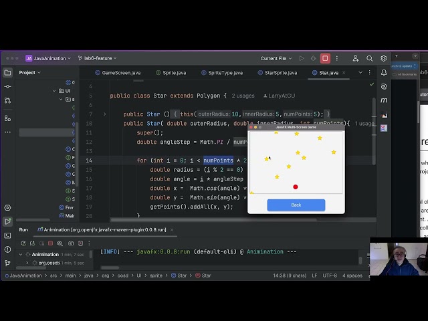The width and height of the screenshot is (428, 321).
Task: Close the Animination run tab
Action: tap(172, 230)
